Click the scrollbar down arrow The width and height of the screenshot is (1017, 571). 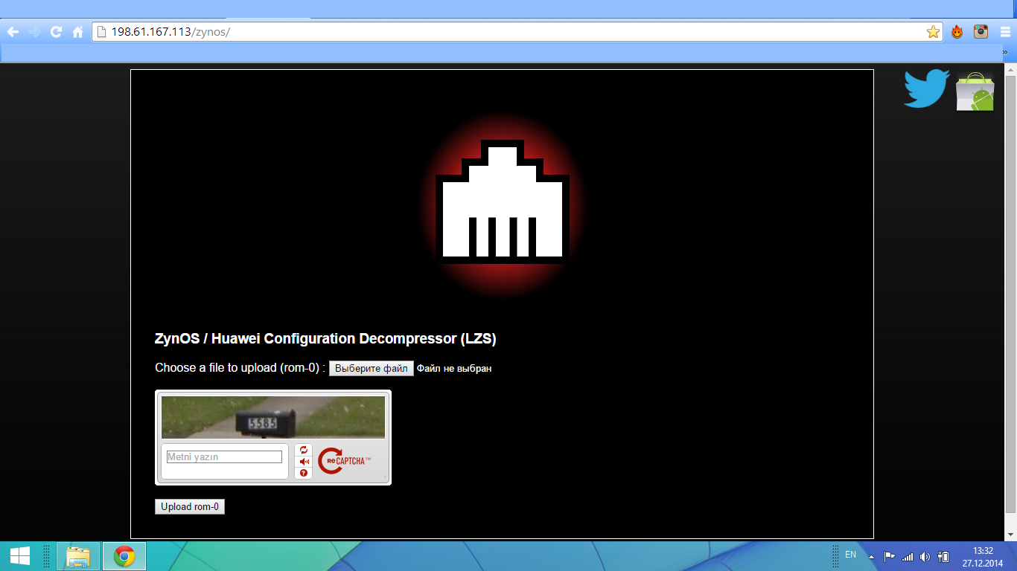(x=1010, y=534)
